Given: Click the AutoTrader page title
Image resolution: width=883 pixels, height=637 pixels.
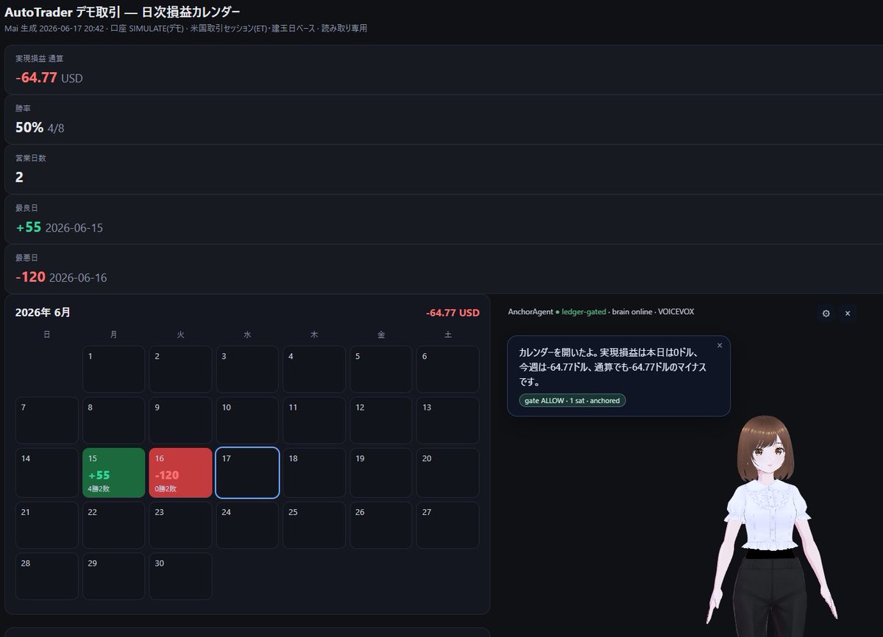Looking at the screenshot, I should 122,12.
